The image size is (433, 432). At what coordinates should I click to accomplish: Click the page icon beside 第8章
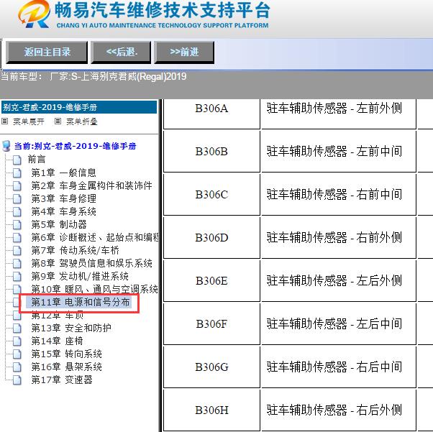tap(17, 264)
